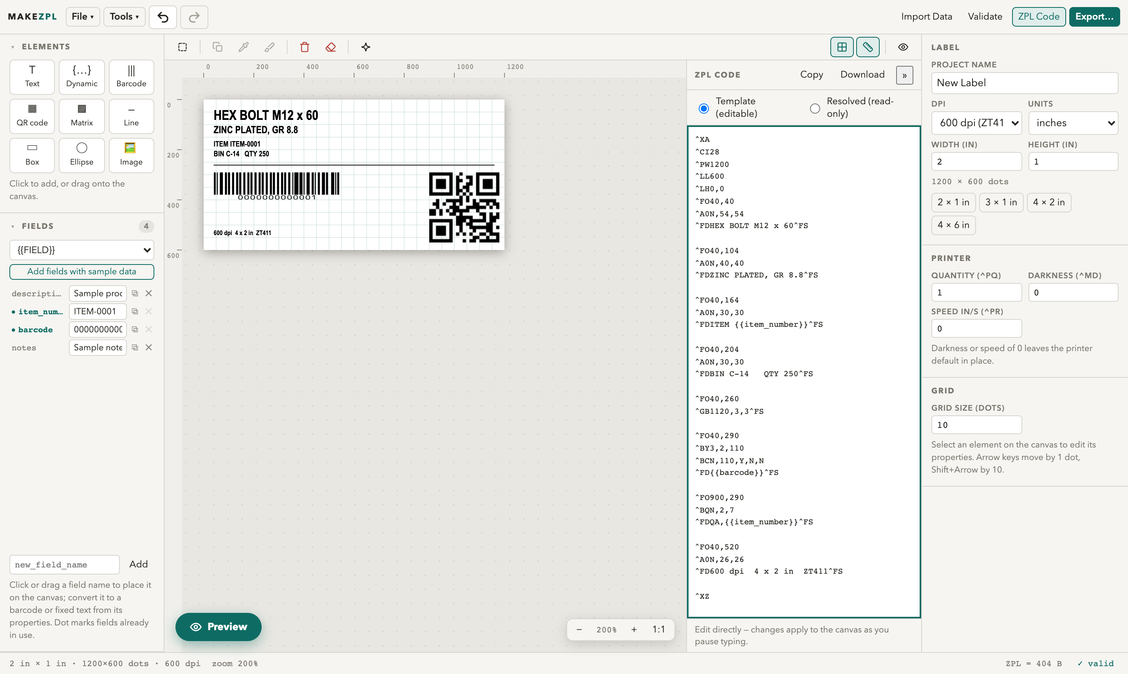Click the Height (in) input
Screen dimensions: 1128x674
click(1073, 162)
